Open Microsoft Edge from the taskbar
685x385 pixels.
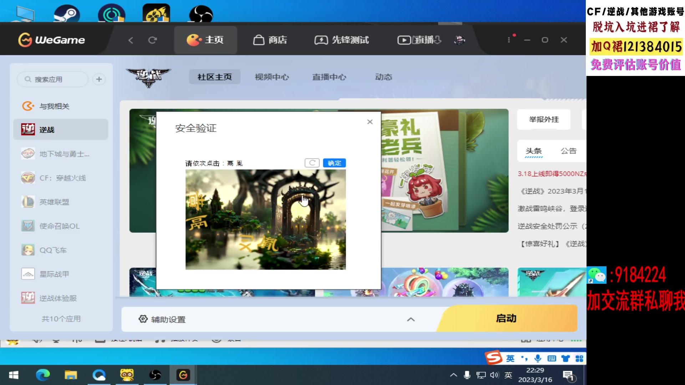(x=43, y=375)
